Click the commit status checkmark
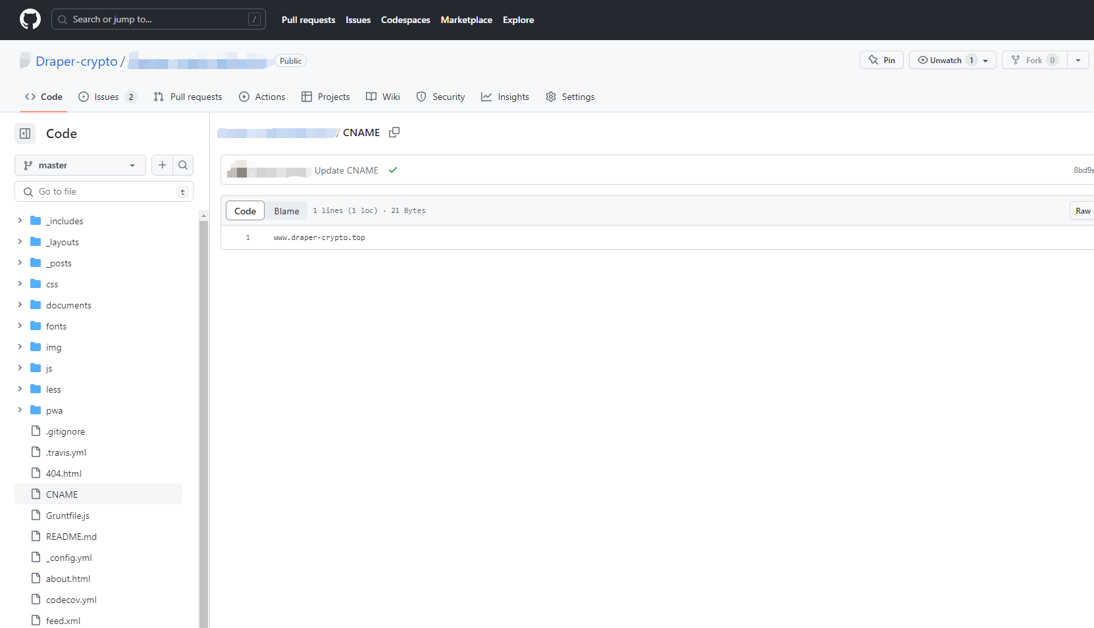The image size is (1094, 628). 393,170
